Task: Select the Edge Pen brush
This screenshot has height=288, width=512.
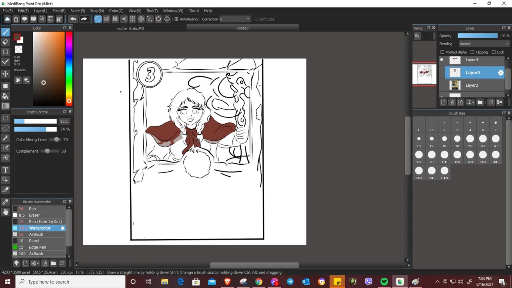Action: pyautogui.click(x=39, y=247)
